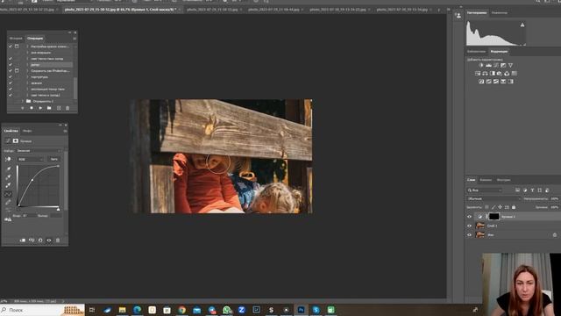Switch to the Библиотеки tab

(476, 52)
